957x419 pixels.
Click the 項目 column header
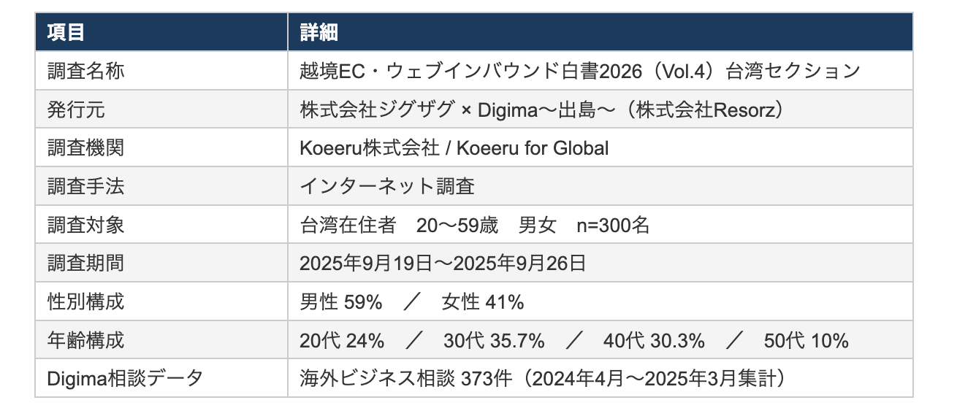pos(66,32)
